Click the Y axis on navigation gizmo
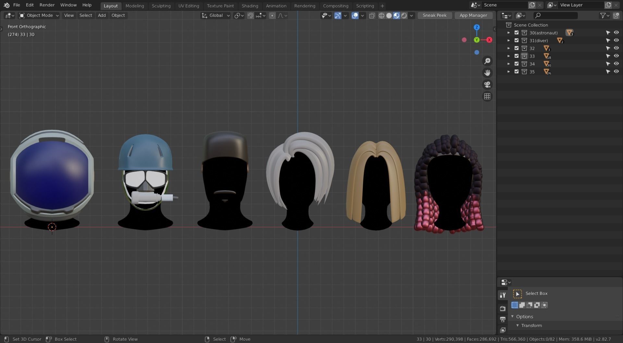The height and width of the screenshot is (343, 623). (477, 40)
